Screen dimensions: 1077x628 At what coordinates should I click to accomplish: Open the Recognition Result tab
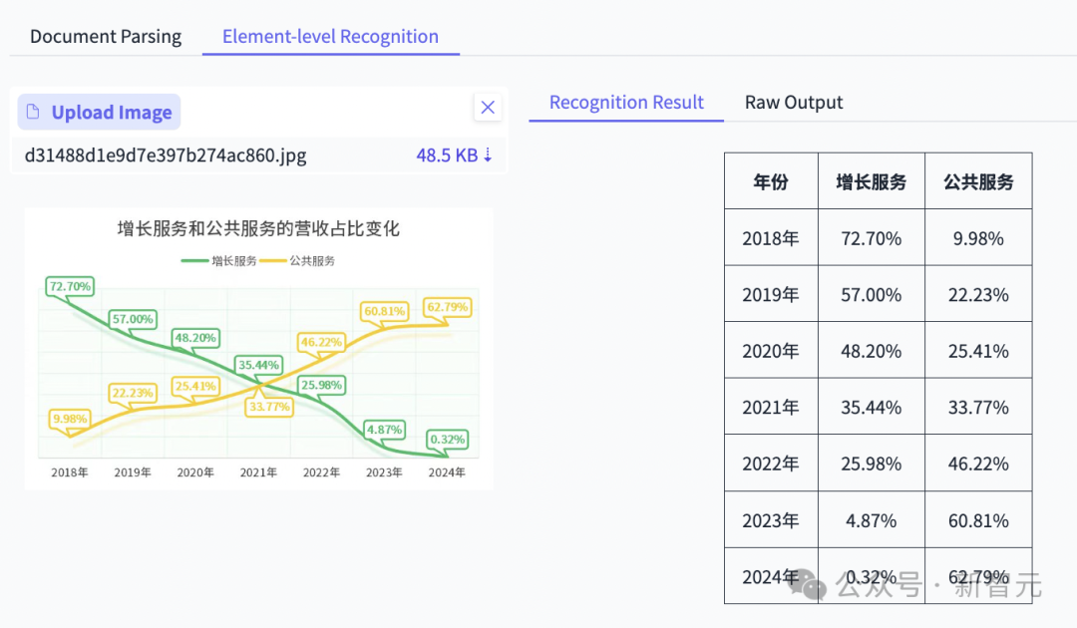point(626,103)
